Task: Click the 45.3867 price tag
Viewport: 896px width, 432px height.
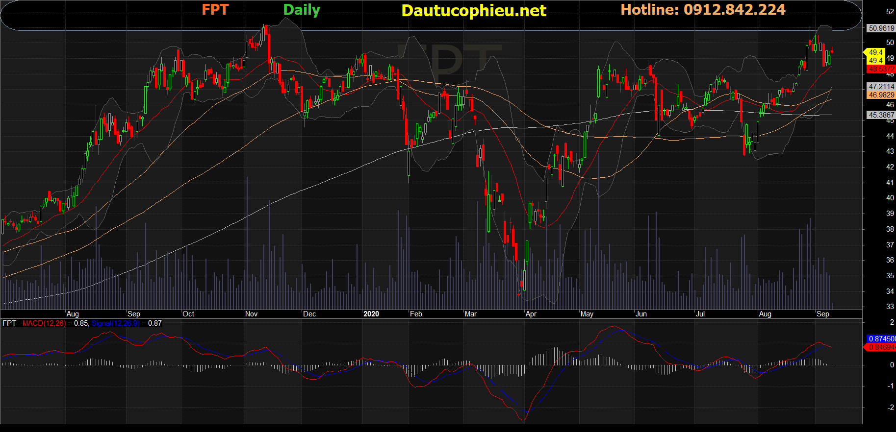Action: click(881, 115)
